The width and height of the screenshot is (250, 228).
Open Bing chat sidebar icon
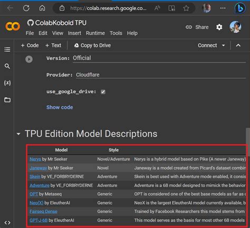240,8
